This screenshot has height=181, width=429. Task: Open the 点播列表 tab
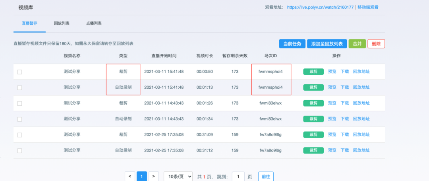coord(94,23)
